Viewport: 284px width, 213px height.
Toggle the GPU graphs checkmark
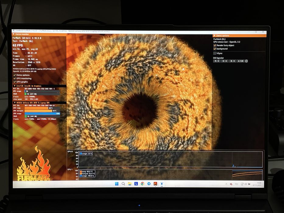coord(15,82)
